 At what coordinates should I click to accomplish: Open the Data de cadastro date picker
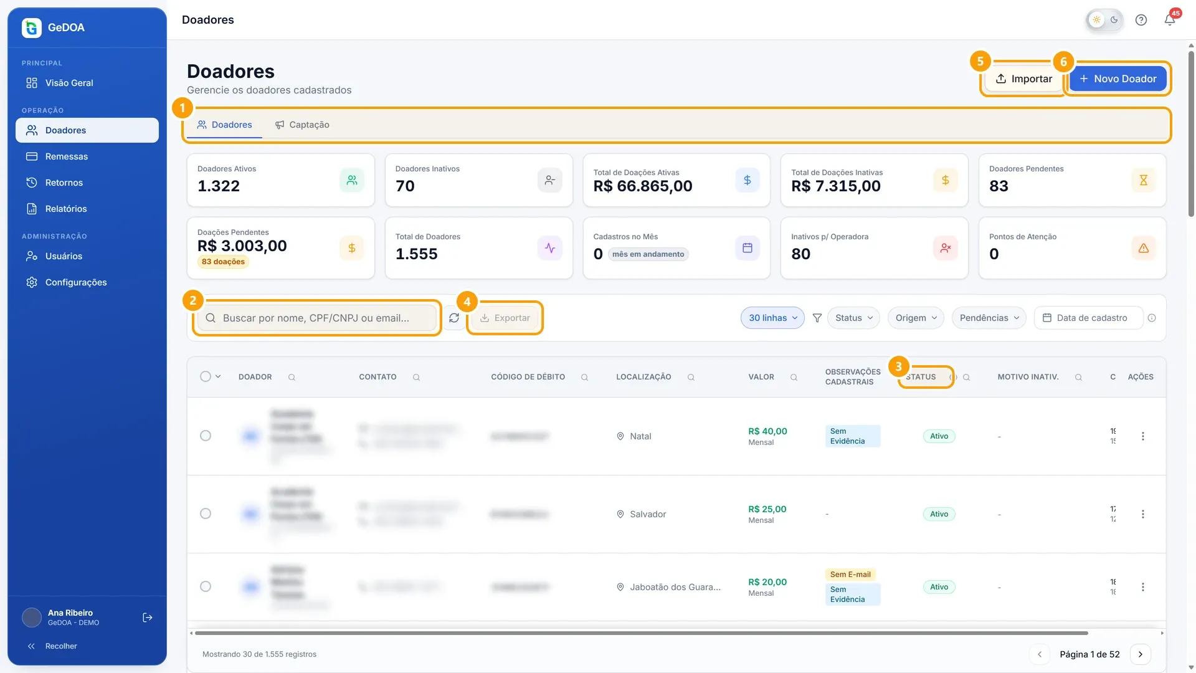(1089, 318)
